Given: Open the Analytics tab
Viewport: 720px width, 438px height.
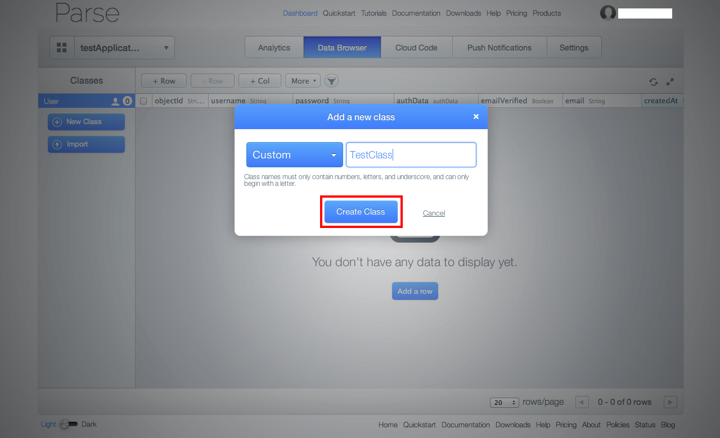Looking at the screenshot, I should click(274, 48).
